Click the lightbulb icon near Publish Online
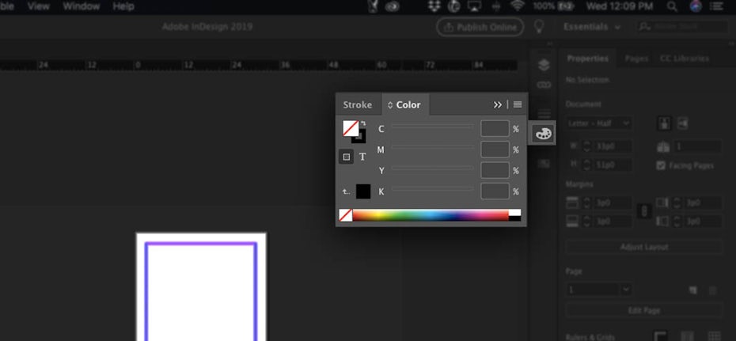Screen dimensions: 736x341 pyautogui.click(x=540, y=27)
